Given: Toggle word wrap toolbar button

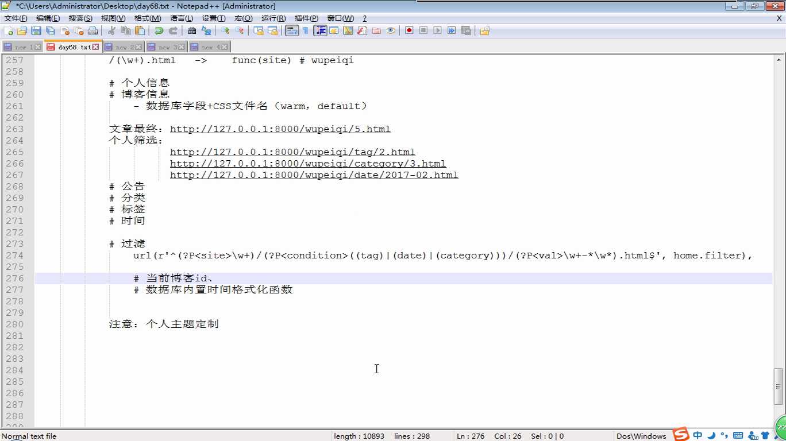Looking at the screenshot, I should (x=292, y=30).
